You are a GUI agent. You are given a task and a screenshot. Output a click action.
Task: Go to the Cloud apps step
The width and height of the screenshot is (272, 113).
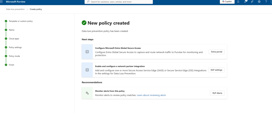pos(14,39)
